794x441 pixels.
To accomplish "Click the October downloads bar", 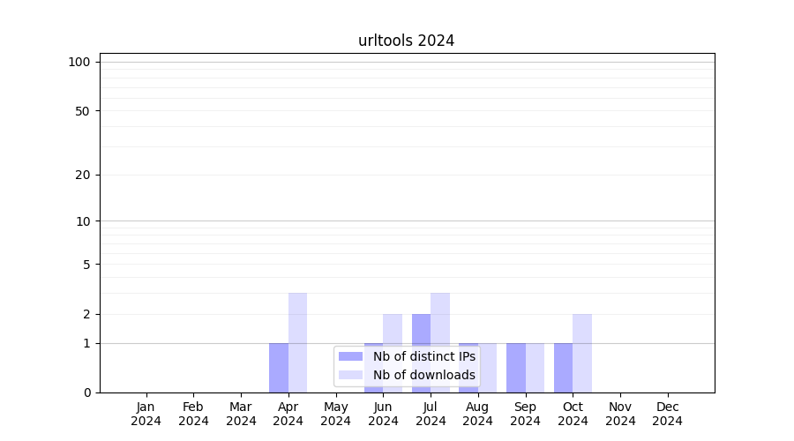I will pos(582,353).
